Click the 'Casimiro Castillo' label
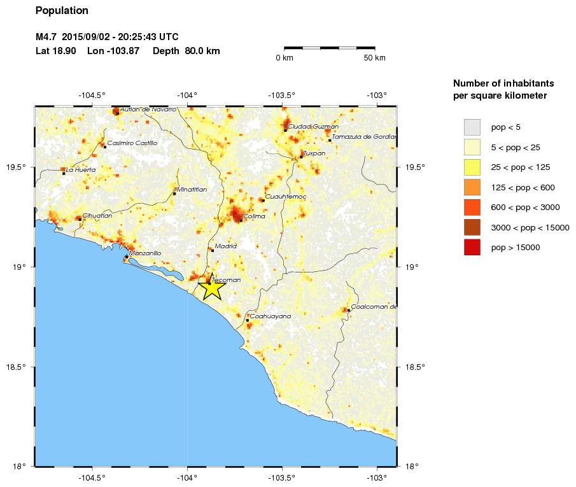Viewport: 576px width, 487px height. [132, 143]
